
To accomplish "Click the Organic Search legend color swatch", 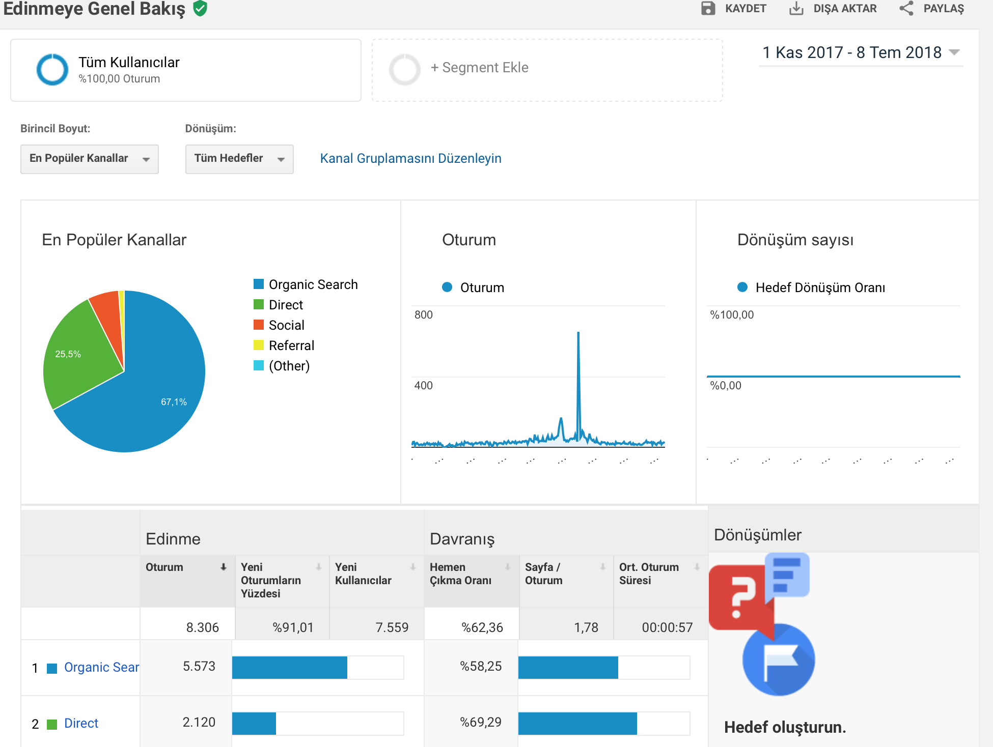I will [x=259, y=284].
